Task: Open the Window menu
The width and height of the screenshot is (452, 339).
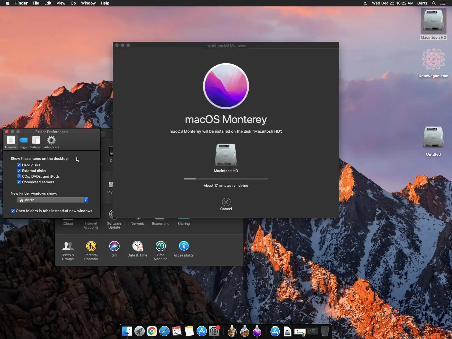Action: pos(88,3)
